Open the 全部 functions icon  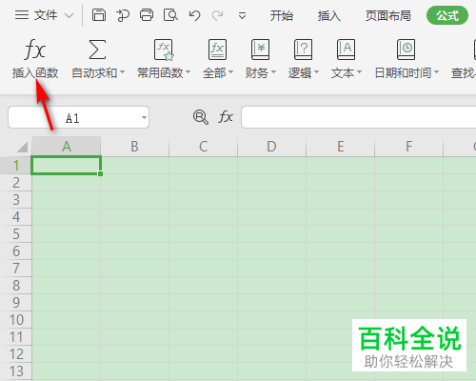[217, 50]
